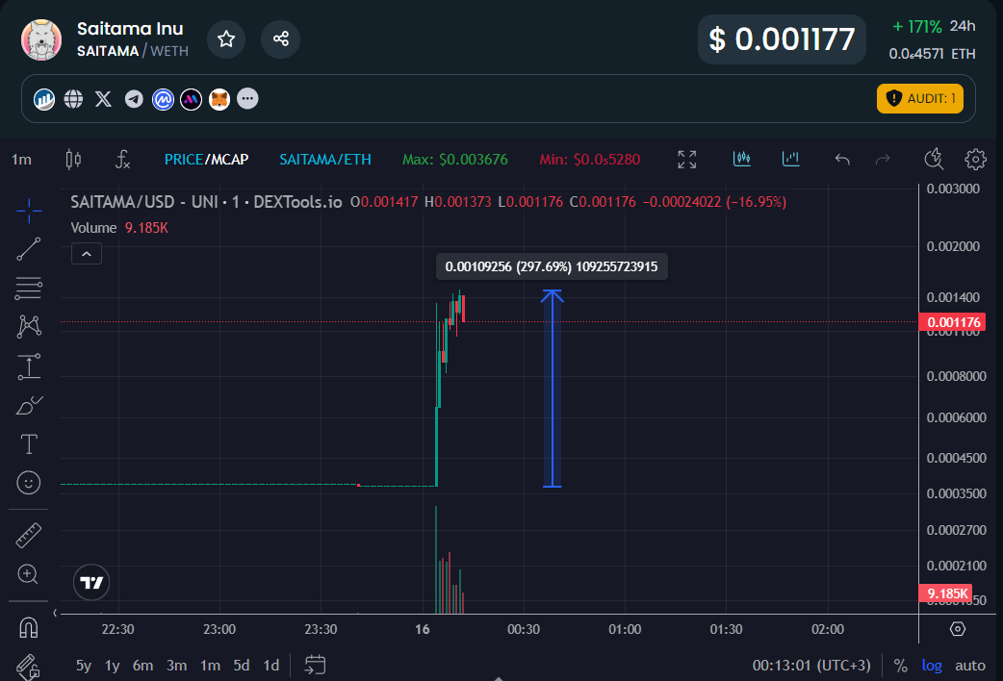Undo the last chart action
This screenshot has width=1003, height=681.
point(842,160)
